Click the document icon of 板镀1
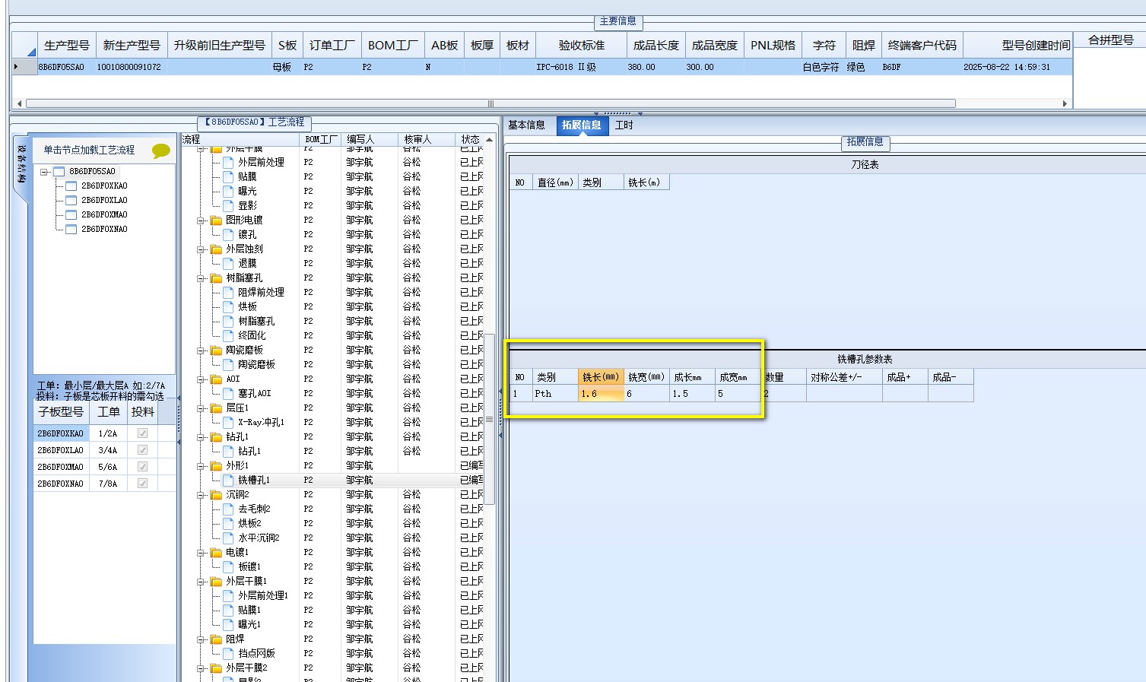Viewport: 1146px width, 682px height. point(228,567)
